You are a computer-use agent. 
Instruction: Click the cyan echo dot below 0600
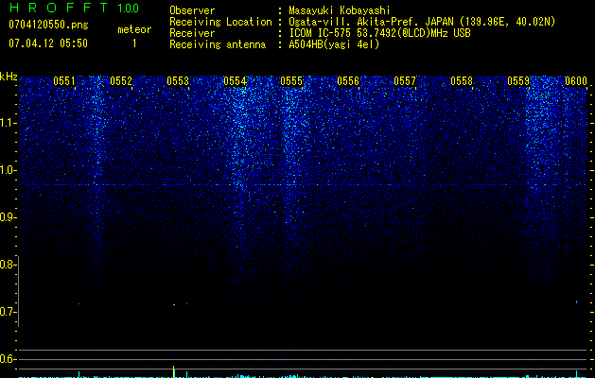576,302
